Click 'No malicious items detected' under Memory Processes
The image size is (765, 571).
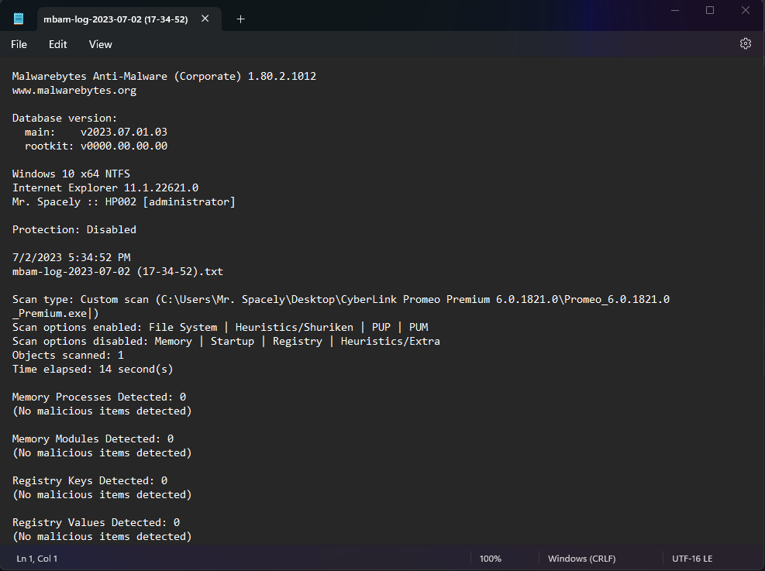(x=102, y=411)
